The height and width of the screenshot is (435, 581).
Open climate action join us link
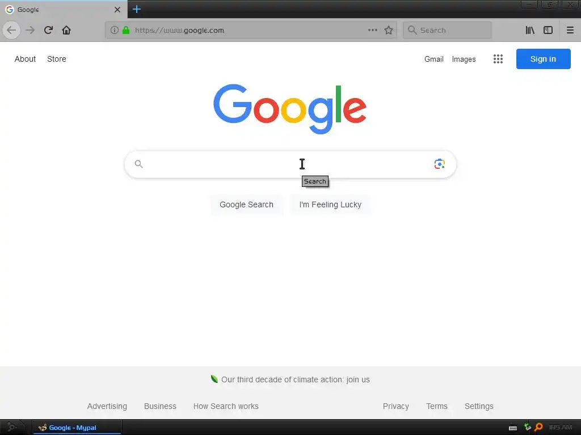[295, 379]
